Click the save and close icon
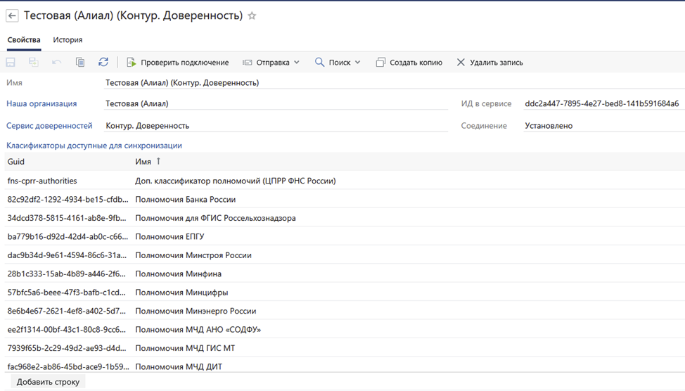 (33, 63)
